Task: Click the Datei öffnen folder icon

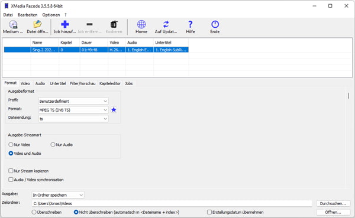Action: [x=37, y=24]
